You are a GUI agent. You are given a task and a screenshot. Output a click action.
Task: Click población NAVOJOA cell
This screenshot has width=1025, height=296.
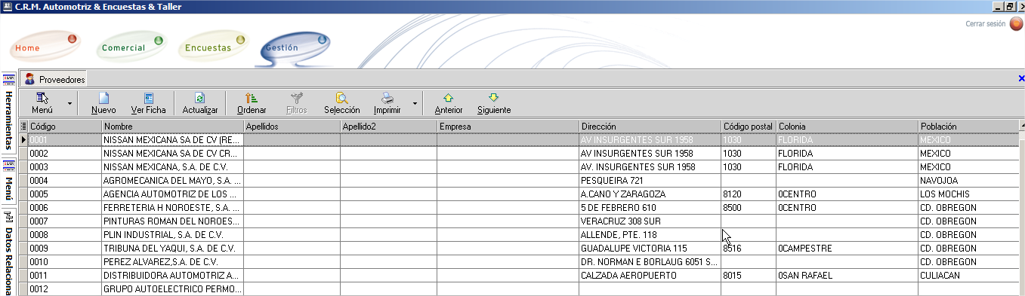968,181
